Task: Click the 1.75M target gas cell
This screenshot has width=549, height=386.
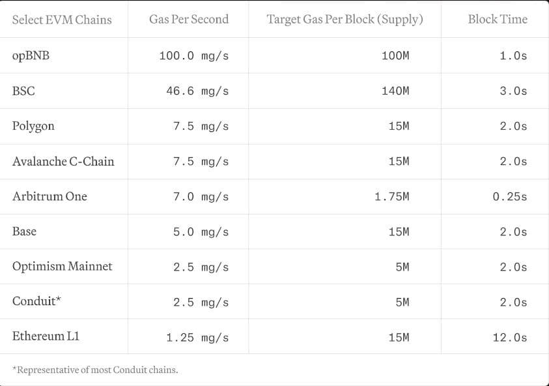Action: (391, 197)
